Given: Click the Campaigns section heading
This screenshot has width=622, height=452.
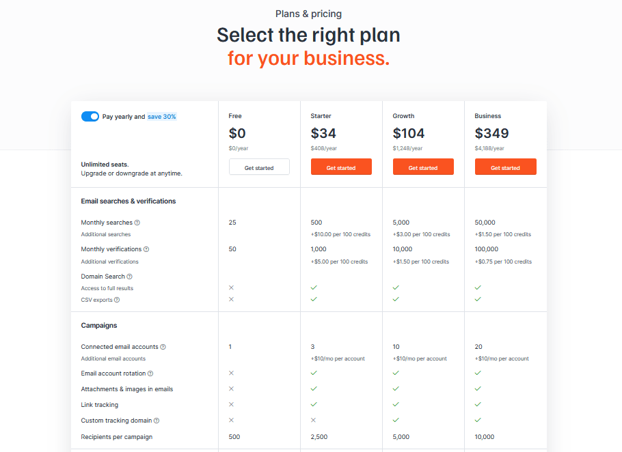Looking at the screenshot, I should 99,326.
